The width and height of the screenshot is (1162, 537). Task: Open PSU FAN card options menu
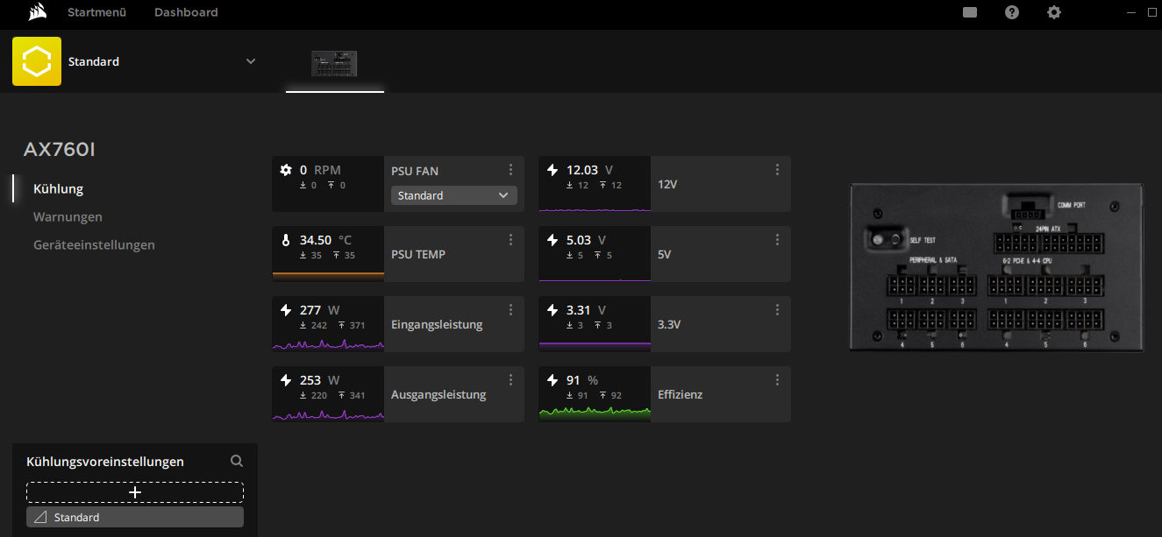(510, 169)
